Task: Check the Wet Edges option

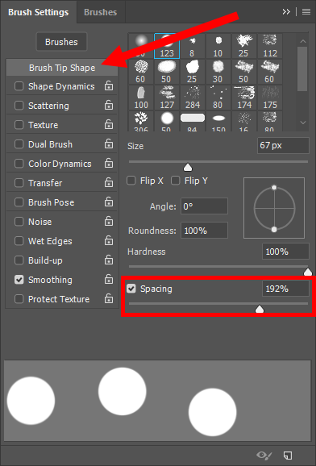Action: [x=19, y=241]
